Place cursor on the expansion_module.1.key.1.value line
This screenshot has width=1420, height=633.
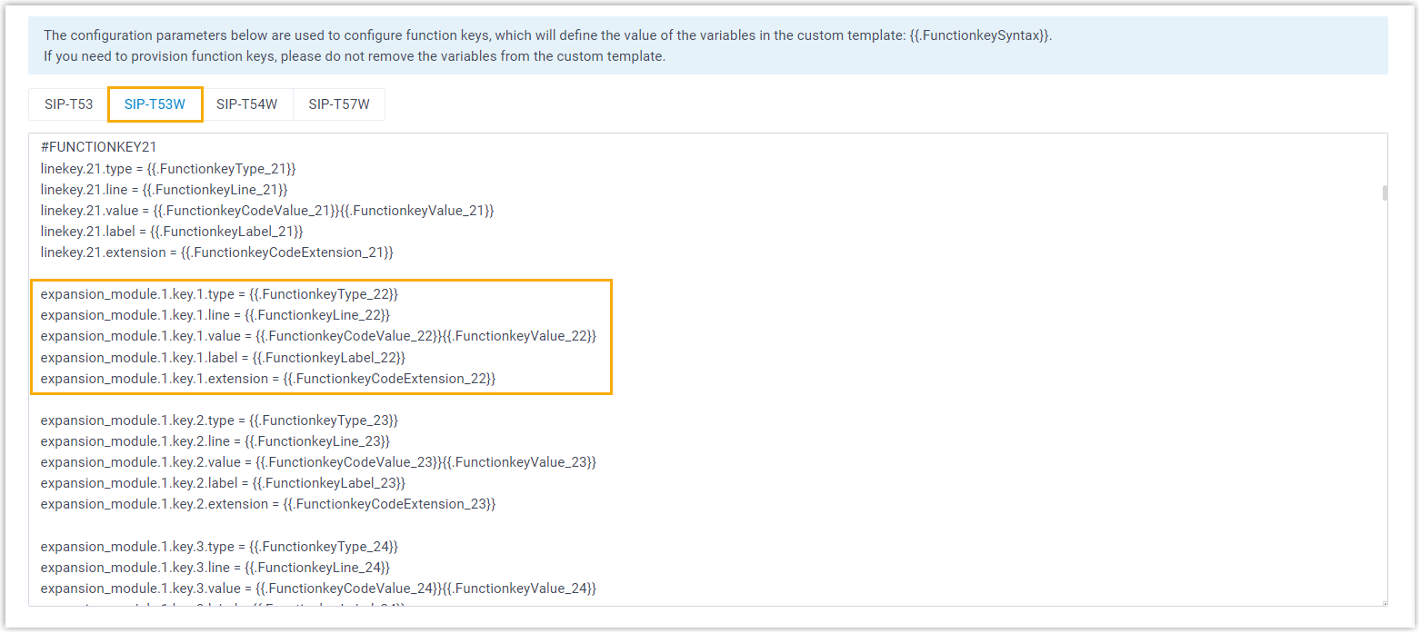coord(318,336)
